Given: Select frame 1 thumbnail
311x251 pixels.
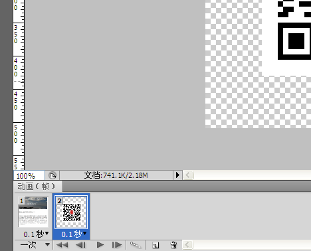Looking at the screenshot, I should [x=33, y=212].
